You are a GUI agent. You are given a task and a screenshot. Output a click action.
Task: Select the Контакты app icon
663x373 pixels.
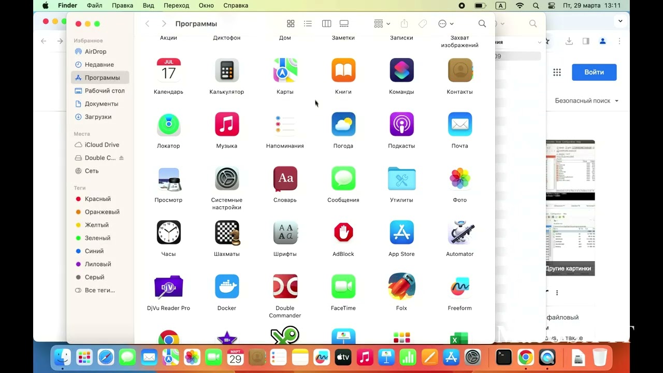(x=460, y=70)
